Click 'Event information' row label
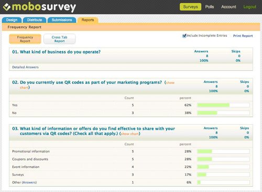262x192 pixels. (x=26, y=167)
